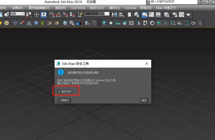Open the 帮助(H) menu
This screenshot has width=215, height=140.
coord(146,8)
